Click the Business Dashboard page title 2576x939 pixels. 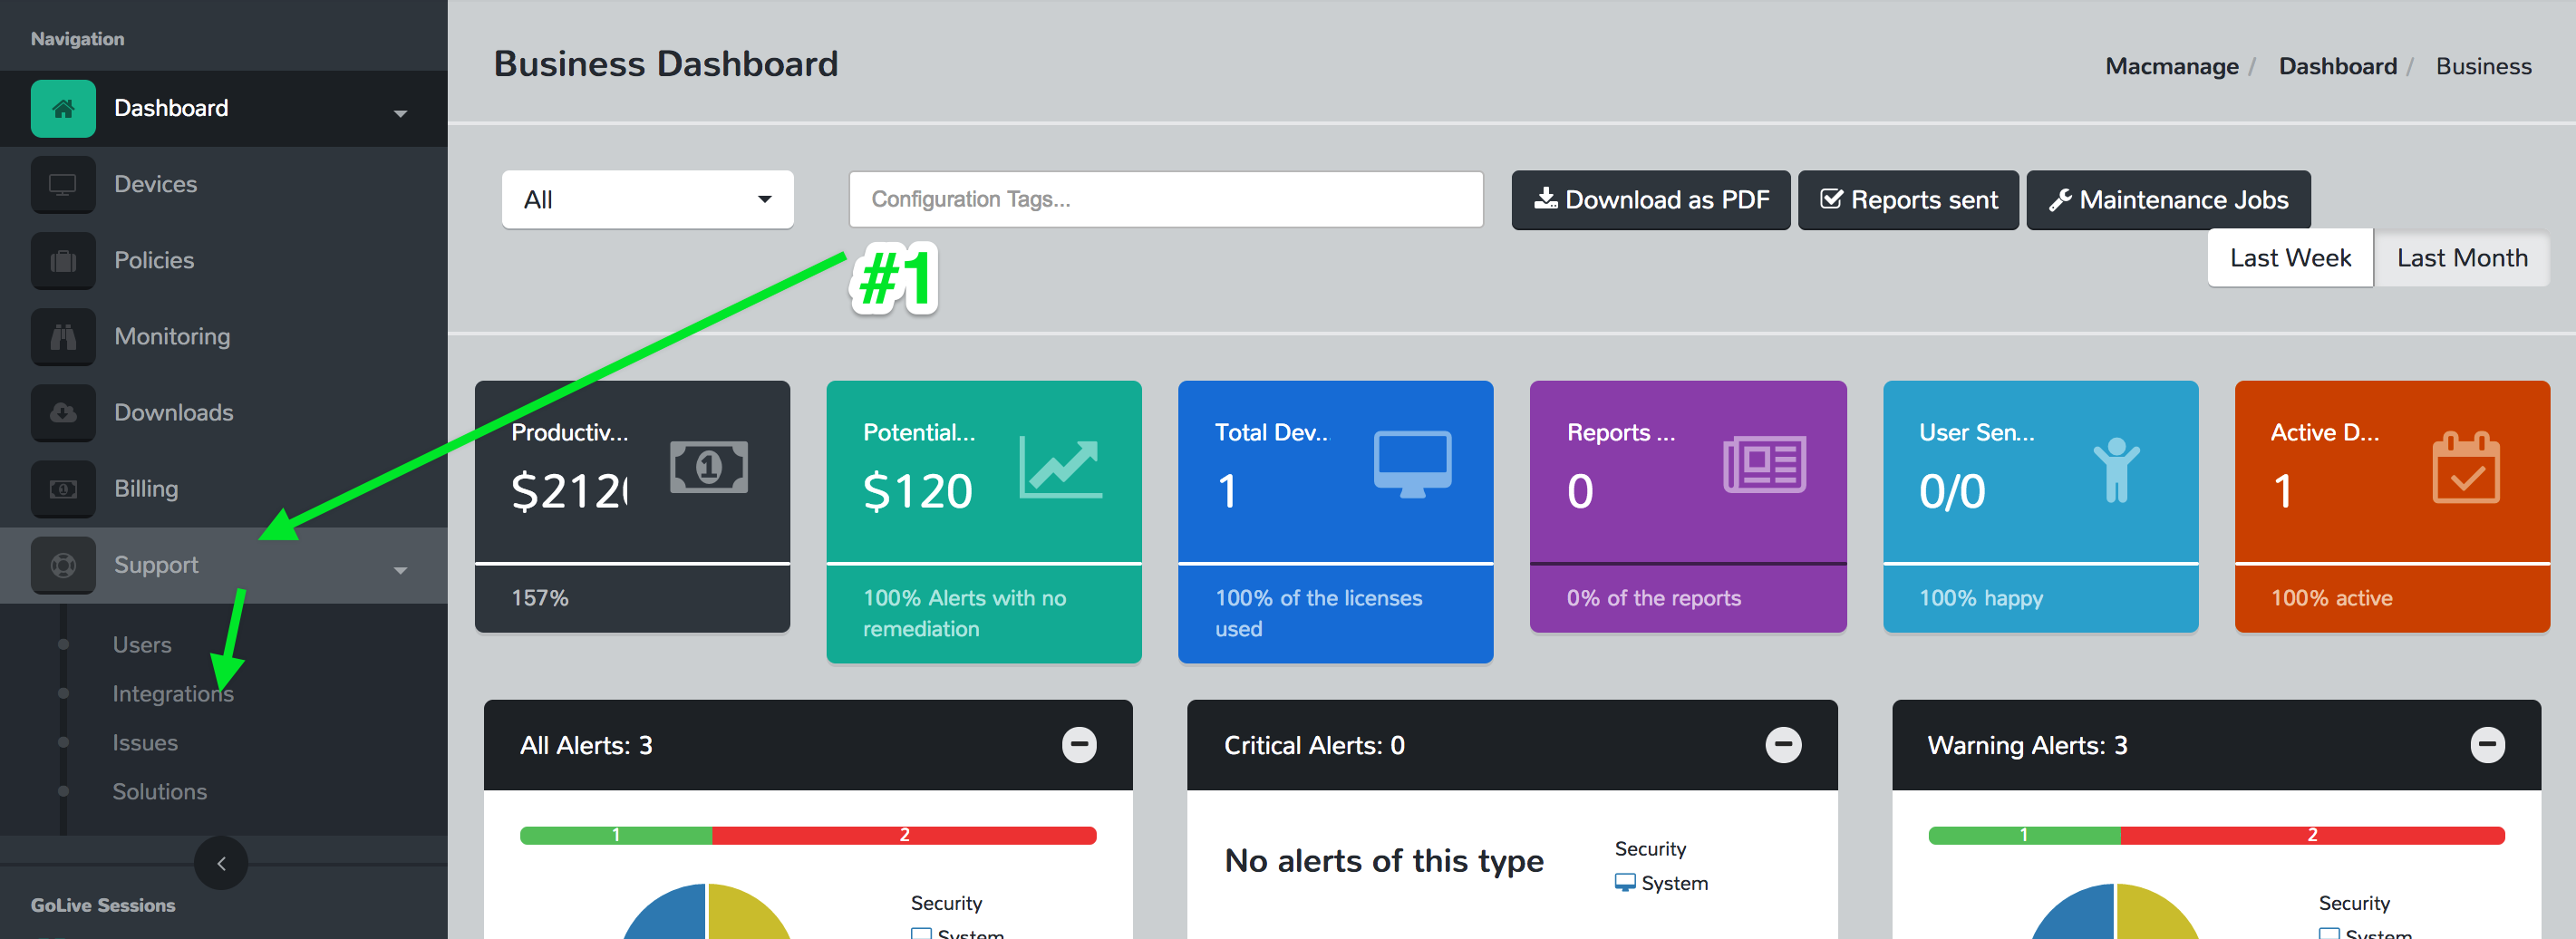click(666, 64)
